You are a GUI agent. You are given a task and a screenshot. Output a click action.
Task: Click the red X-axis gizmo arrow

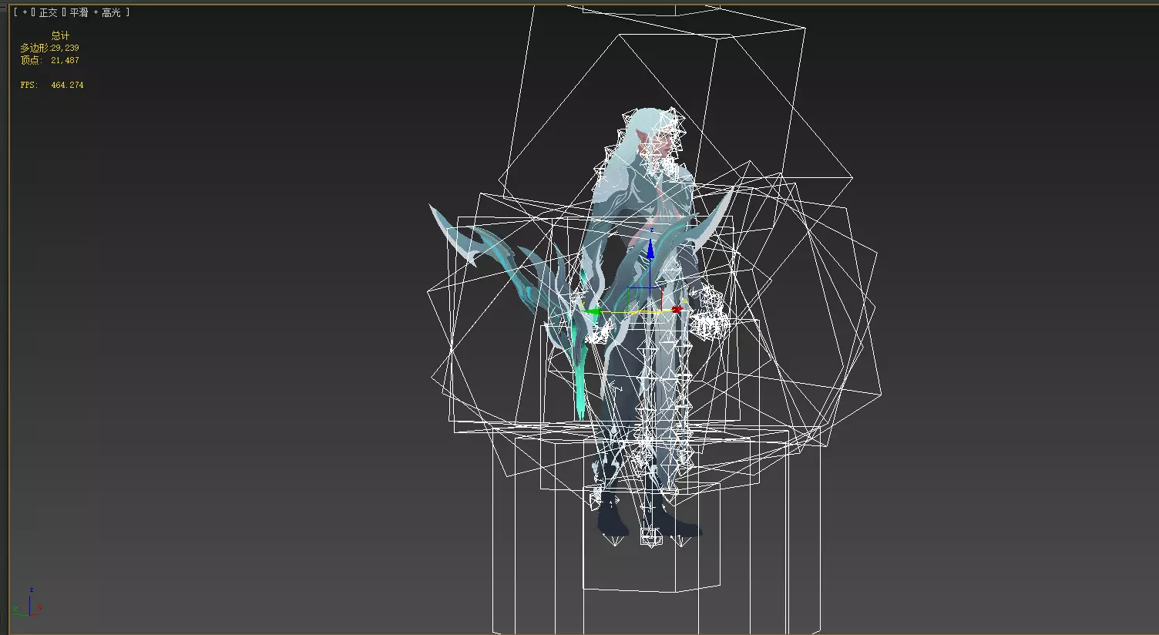677,310
